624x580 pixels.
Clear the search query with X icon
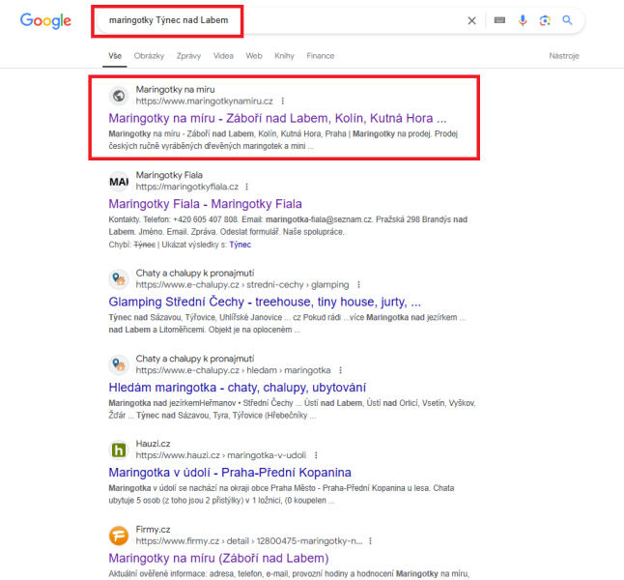coord(471,20)
